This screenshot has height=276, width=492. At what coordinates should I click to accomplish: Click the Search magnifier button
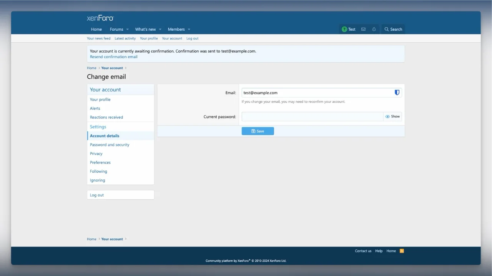[393, 29]
